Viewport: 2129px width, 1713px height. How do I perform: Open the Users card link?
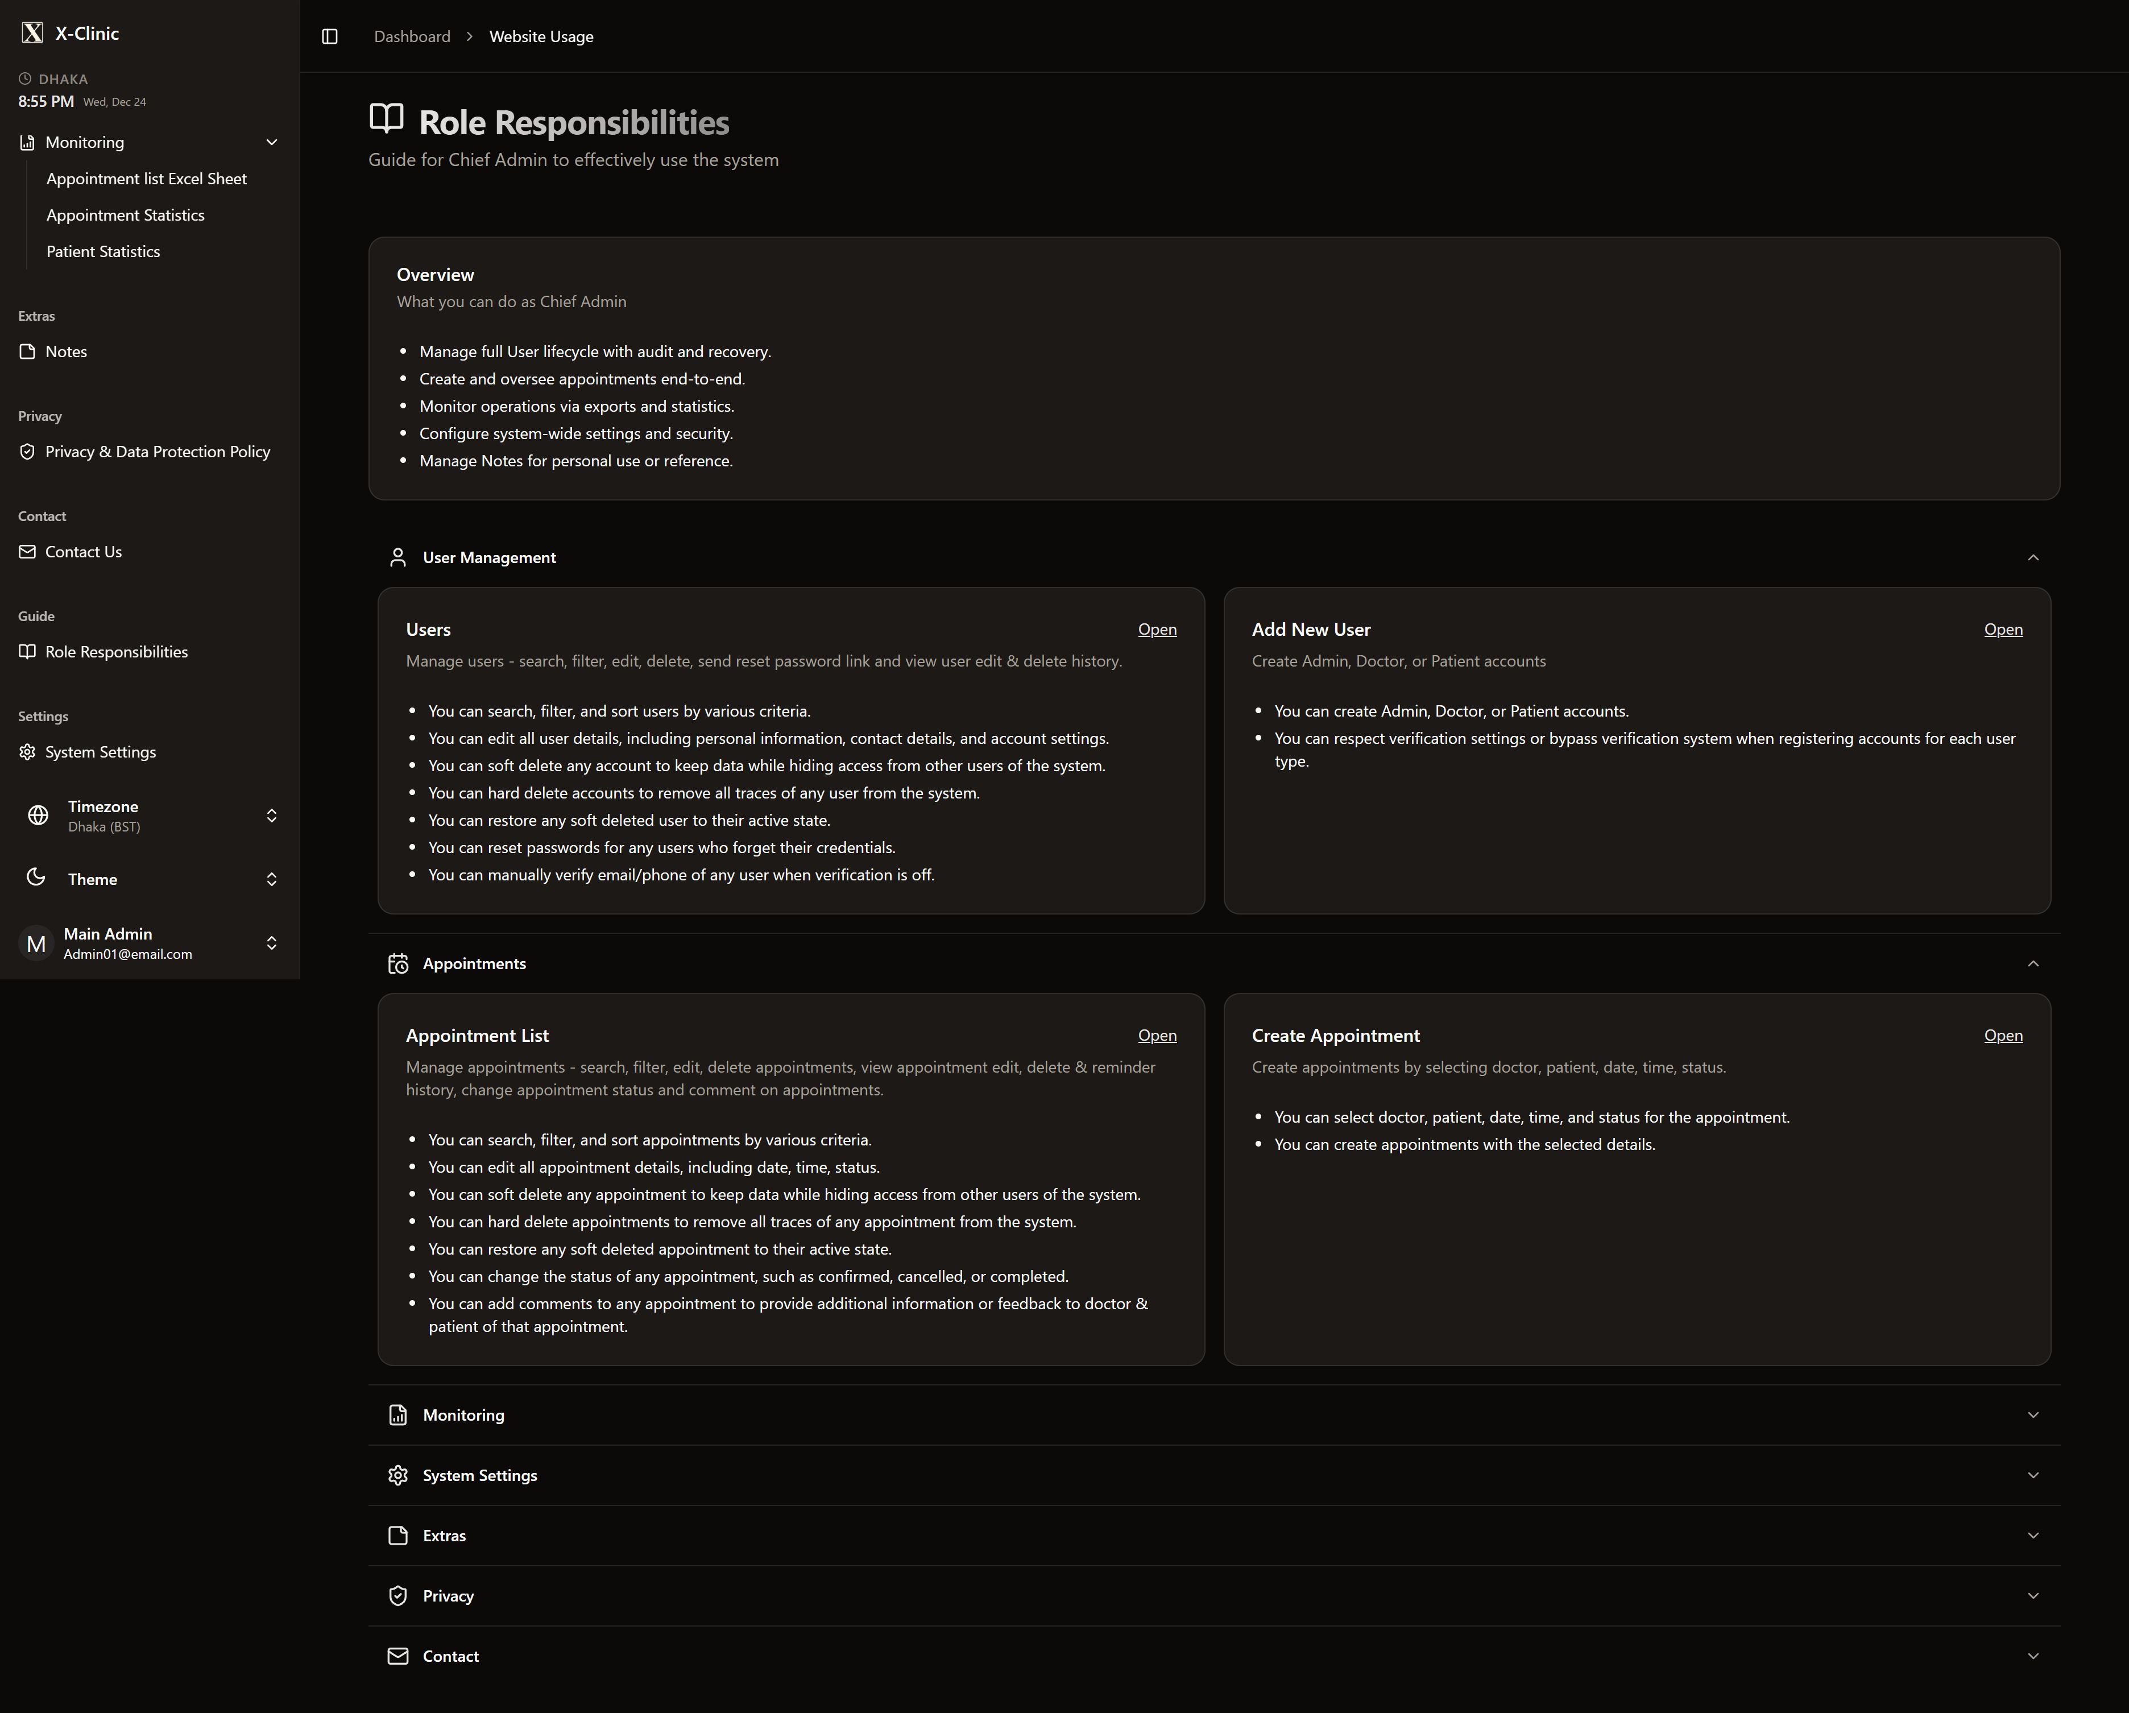[x=1156, y=629]
